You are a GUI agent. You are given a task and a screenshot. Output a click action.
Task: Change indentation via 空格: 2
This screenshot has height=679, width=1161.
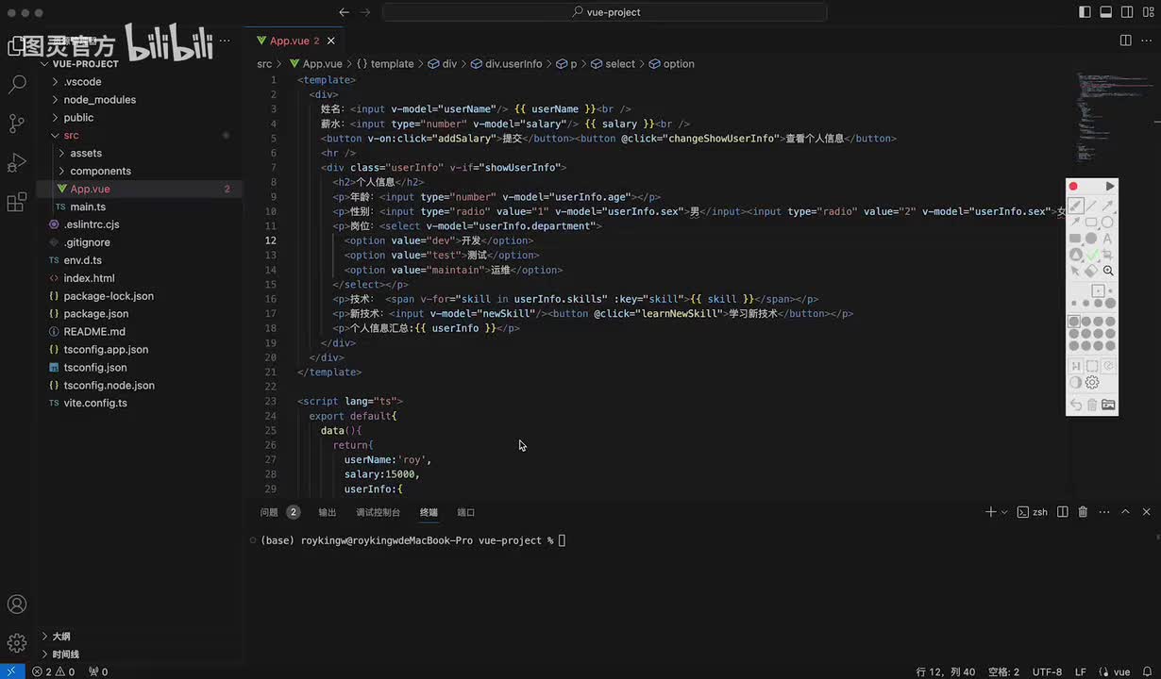pyautogui.click(x=1003, y=671)
